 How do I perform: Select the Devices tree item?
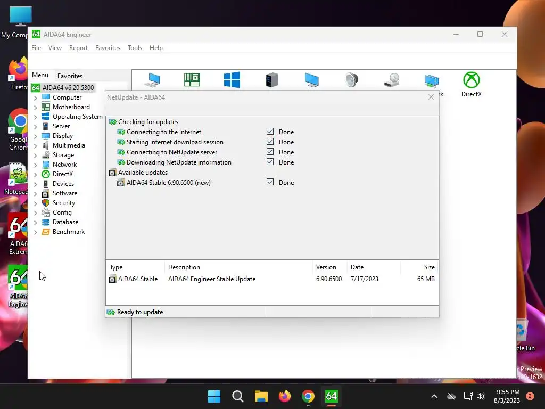point(63,184)
